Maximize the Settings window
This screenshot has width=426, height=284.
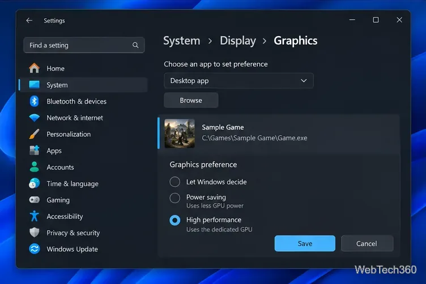coord(376,20)
